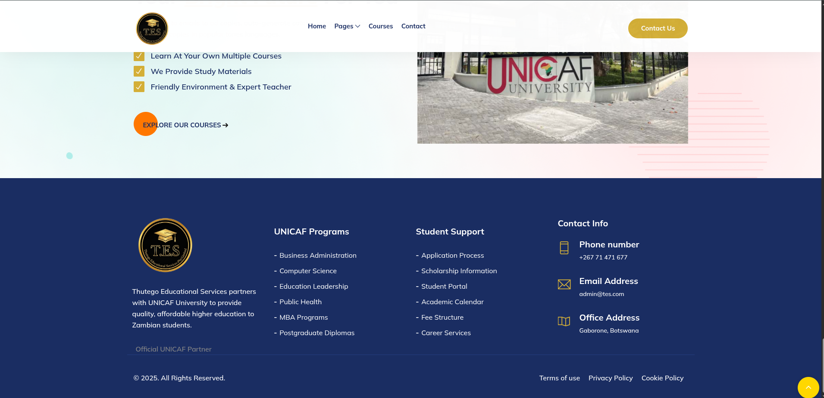Click the phone icon in Contact Info

point(564,248)
